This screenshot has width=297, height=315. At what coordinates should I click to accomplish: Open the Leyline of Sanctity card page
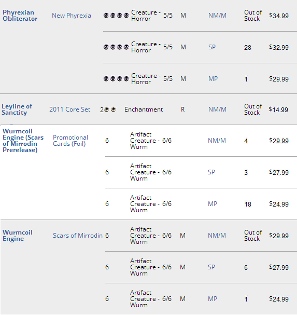17,109
